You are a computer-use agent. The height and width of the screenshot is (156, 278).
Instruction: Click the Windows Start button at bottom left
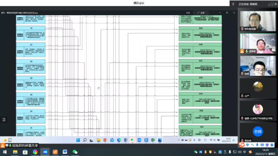point(5,152)
